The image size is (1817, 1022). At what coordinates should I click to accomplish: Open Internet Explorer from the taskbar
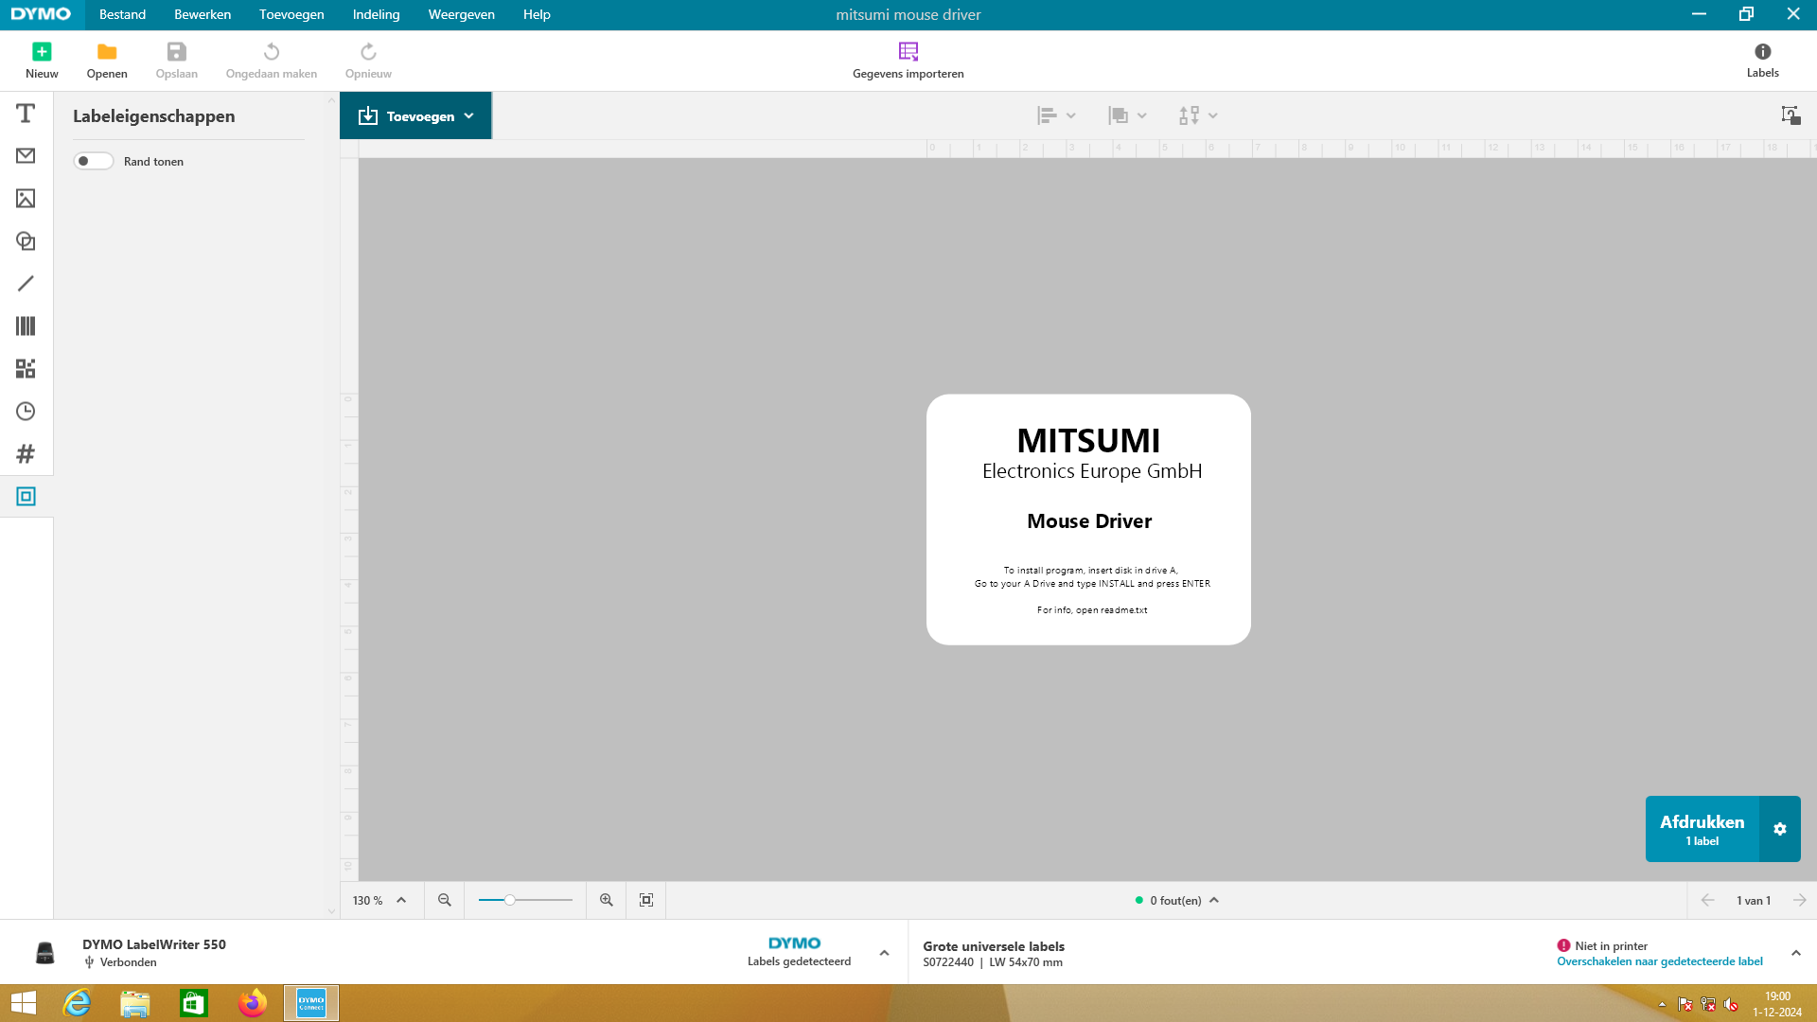pyautogui.click(x=77, y=1003)
